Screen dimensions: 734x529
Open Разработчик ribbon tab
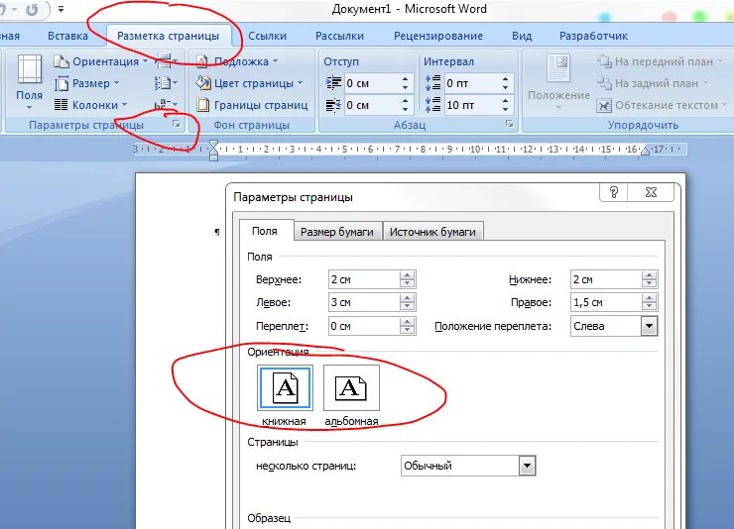pos(593,36)
